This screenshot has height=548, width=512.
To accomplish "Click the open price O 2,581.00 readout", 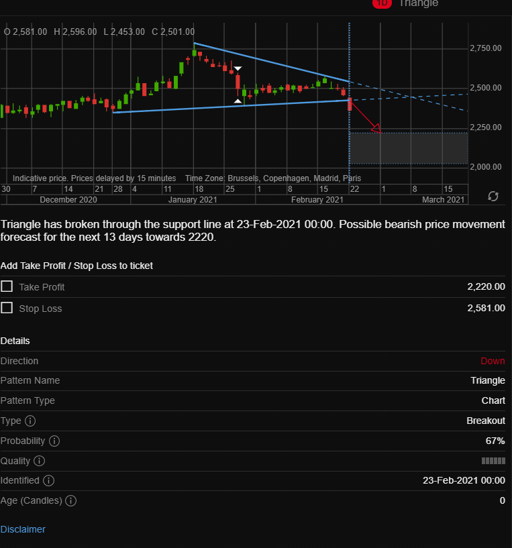I will coord(25,32).
